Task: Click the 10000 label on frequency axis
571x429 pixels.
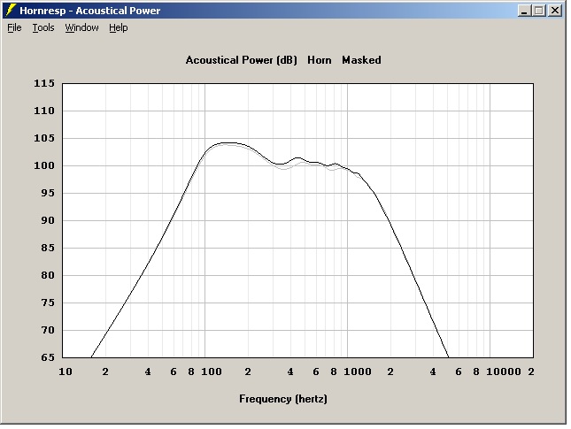Action: pos(504,372)
